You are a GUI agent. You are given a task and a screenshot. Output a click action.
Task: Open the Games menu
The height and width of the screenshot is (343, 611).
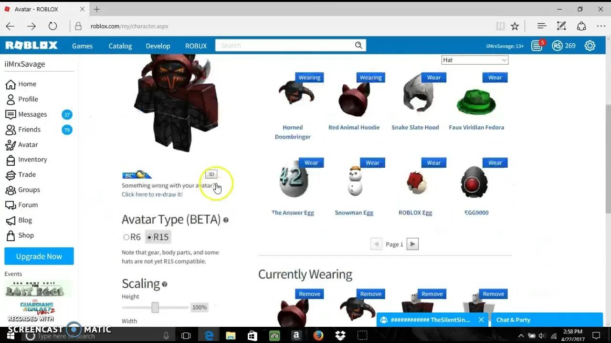[x=82, y=46]
